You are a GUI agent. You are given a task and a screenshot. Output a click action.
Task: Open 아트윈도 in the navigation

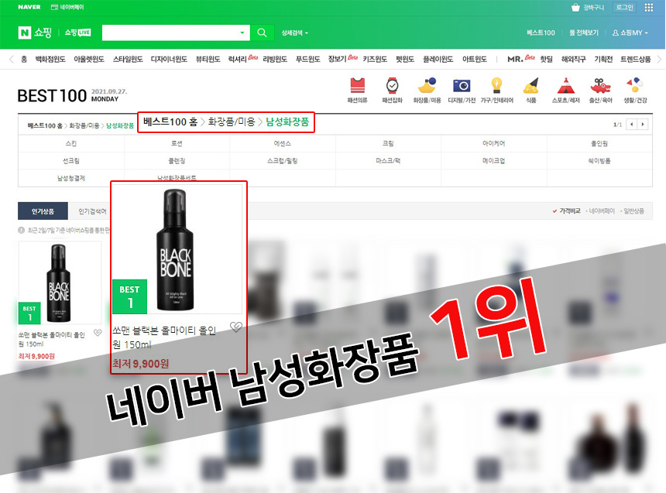[x=475, y=60]
